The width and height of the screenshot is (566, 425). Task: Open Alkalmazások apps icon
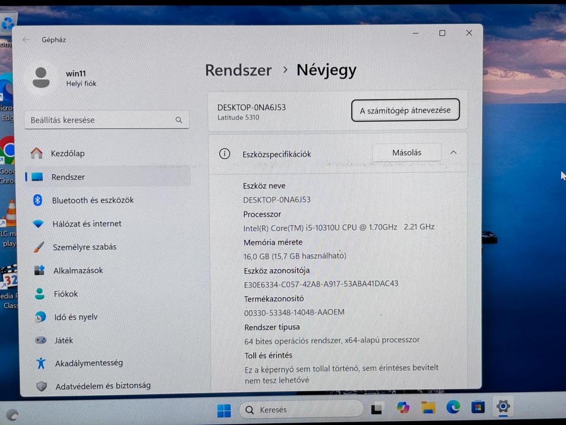pos(39,271)
